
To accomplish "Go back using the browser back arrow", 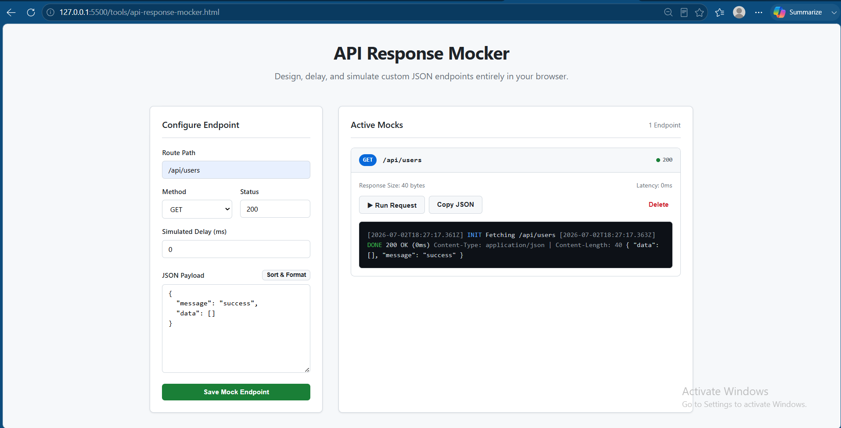I will (x=11, y=12).
